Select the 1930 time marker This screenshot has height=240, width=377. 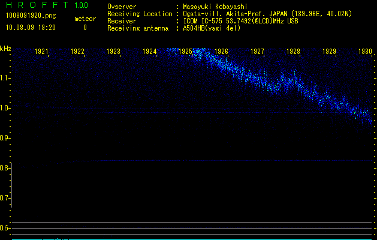[x=365, y=52]
